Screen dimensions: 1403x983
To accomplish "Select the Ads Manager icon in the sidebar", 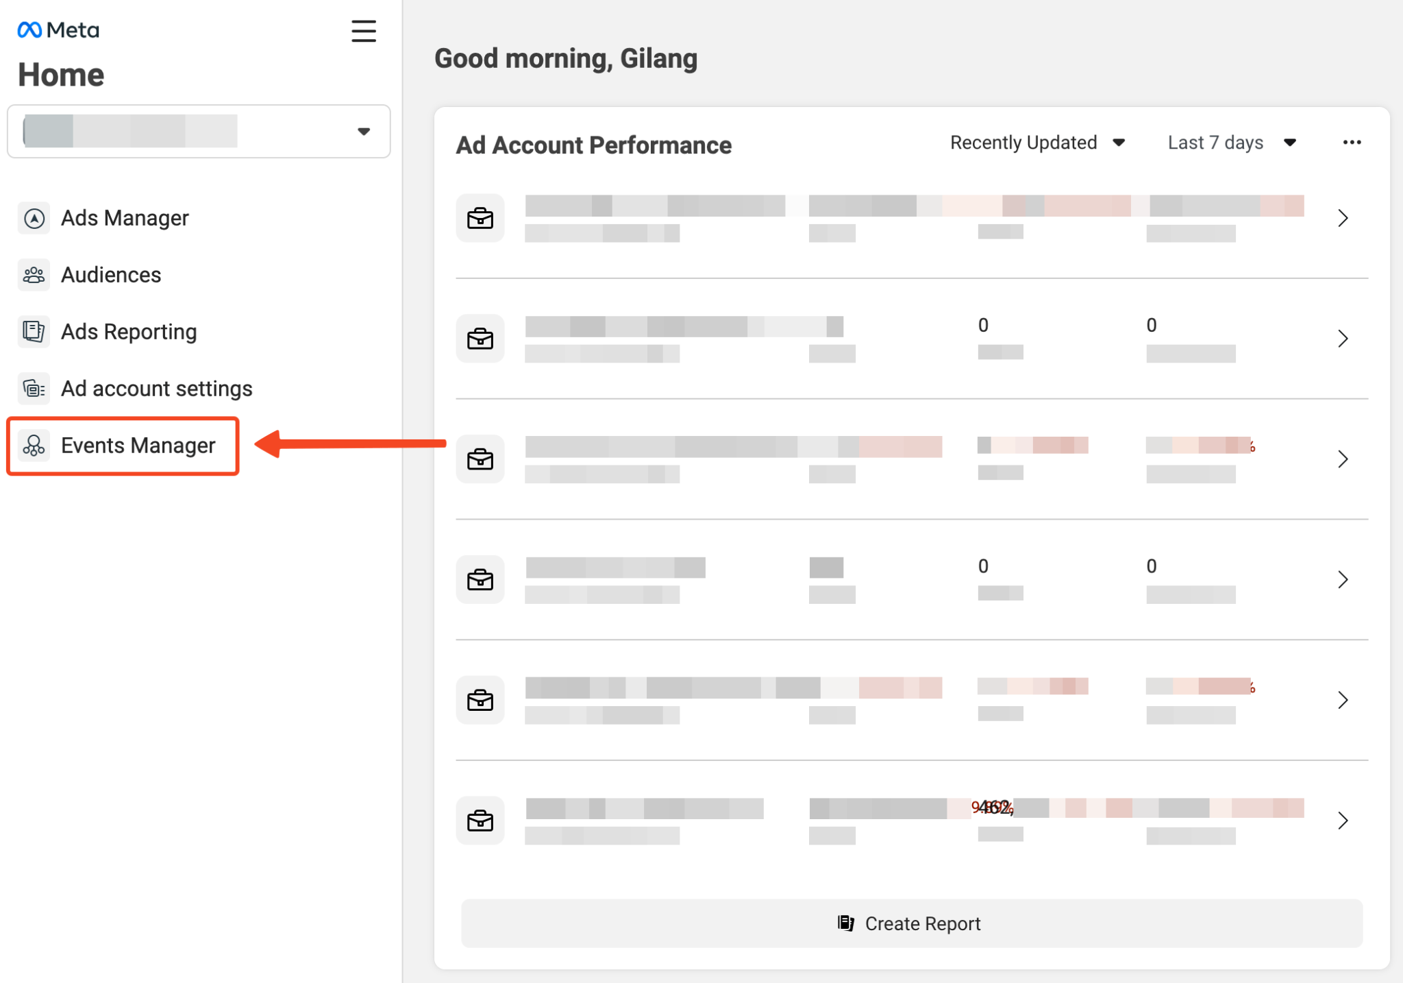I will (34, 217).
